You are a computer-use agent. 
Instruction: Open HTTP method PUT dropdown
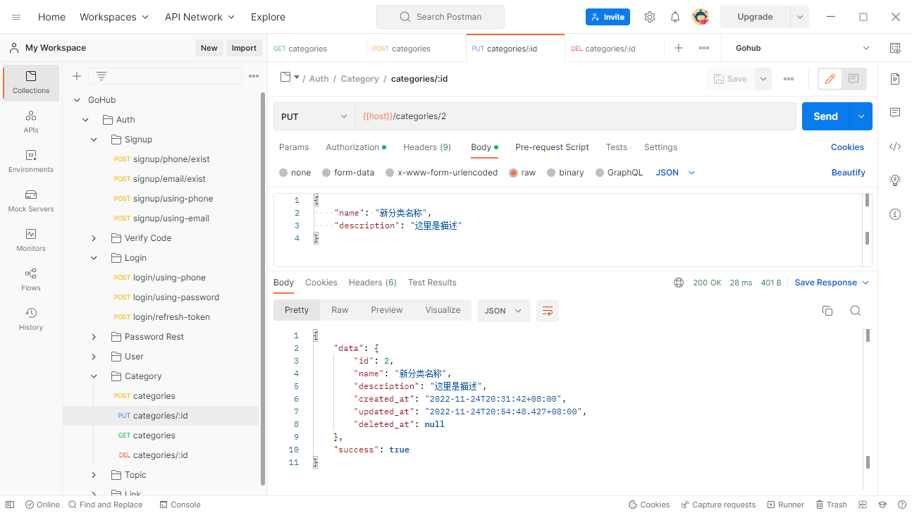click(314, 116)
